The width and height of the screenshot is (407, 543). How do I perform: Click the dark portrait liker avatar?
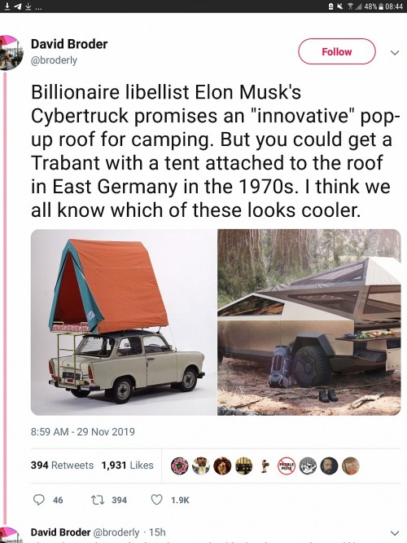(329, 466)
